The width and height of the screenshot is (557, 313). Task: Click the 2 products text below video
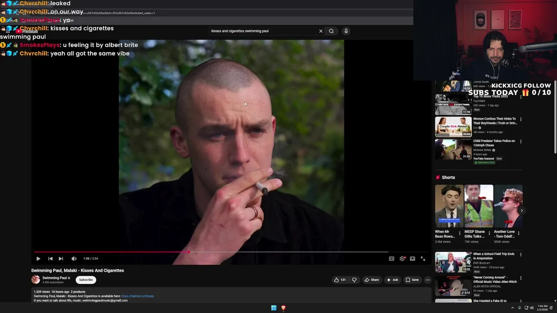tap(78, 292)
